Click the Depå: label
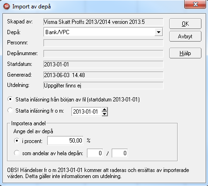208x186 pixels. click(x=14, y=32)
